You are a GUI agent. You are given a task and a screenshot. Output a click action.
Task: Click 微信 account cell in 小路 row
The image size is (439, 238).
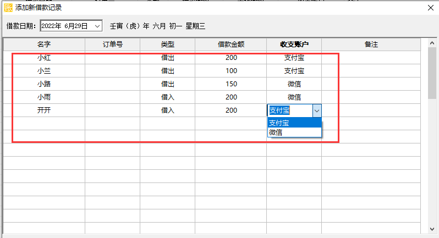294,84
